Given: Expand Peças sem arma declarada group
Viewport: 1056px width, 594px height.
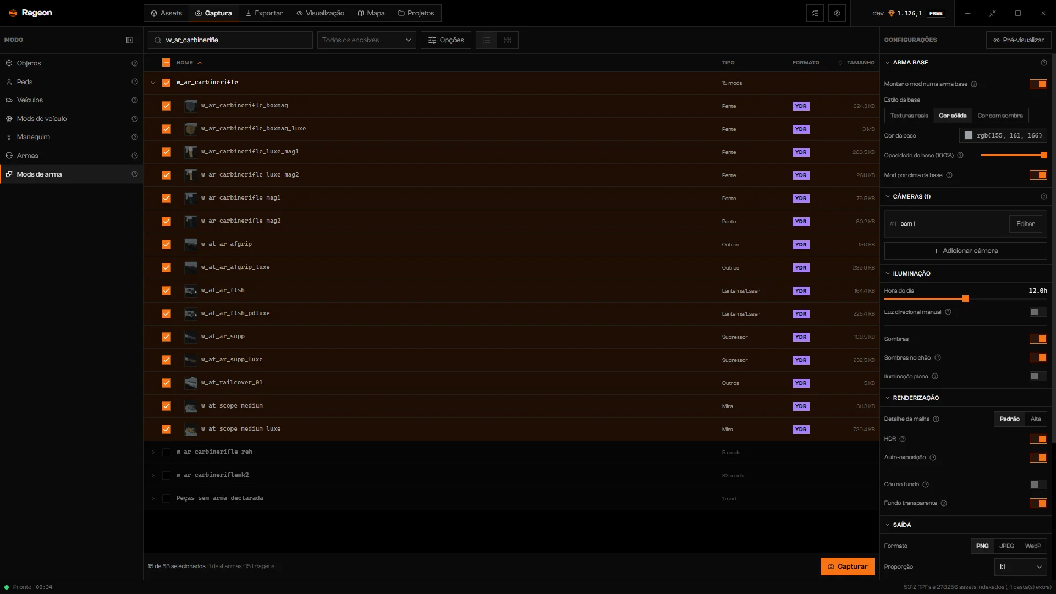Looking at the screenshot, I should 153,498.
